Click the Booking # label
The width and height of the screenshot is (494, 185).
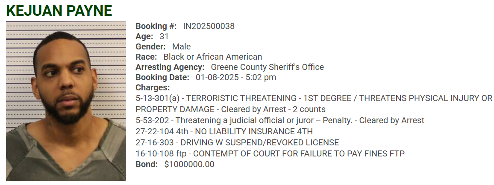pos(156,26)
